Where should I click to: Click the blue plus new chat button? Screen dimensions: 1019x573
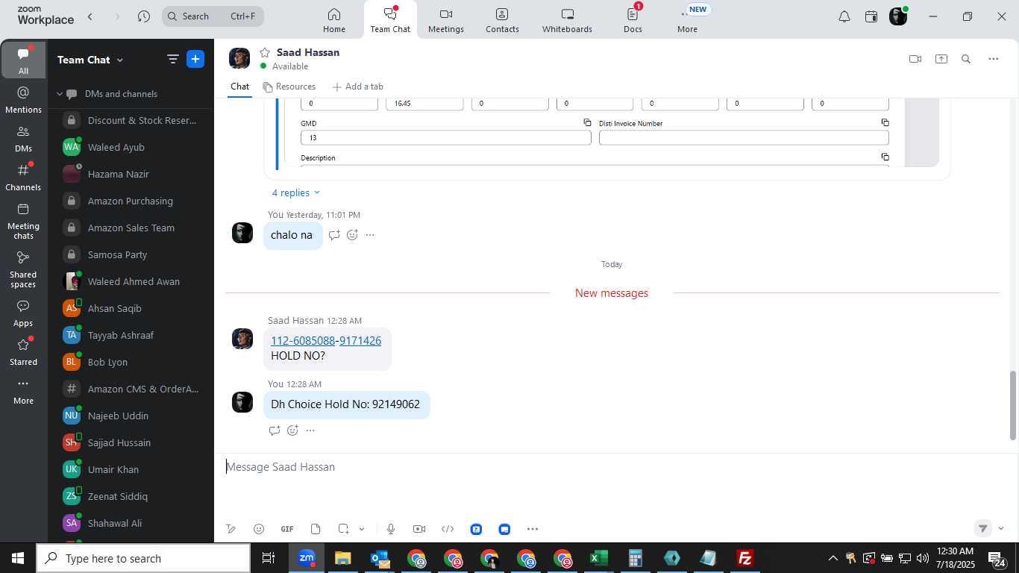[x=195, y=59]
